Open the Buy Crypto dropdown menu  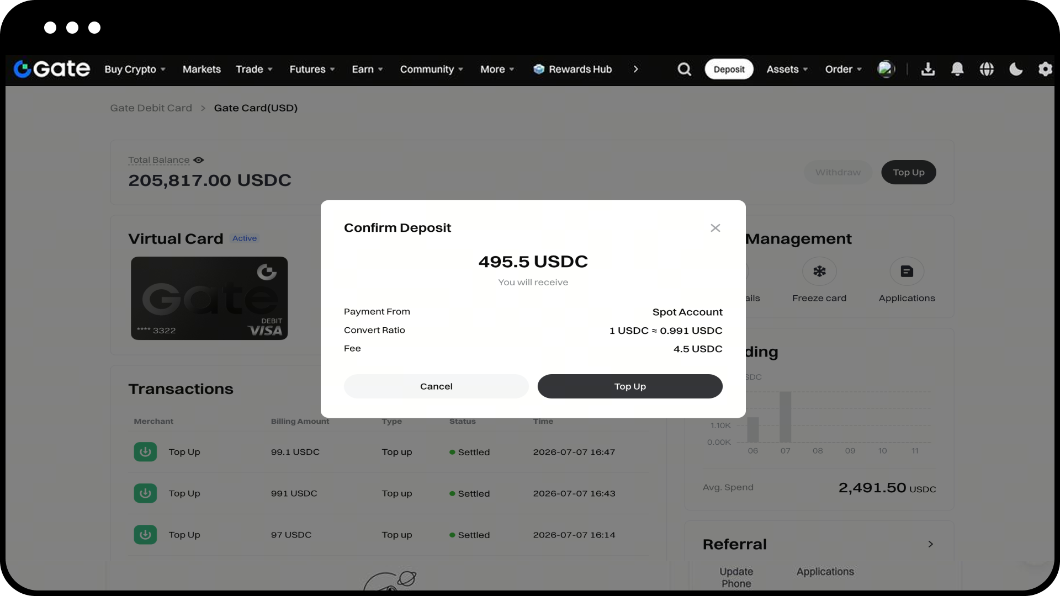point(135,69)
